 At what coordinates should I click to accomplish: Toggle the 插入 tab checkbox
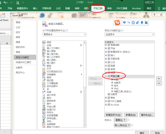pos(109,55)
